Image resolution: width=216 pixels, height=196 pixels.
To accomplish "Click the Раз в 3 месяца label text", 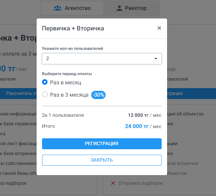I will coord(69,95).
